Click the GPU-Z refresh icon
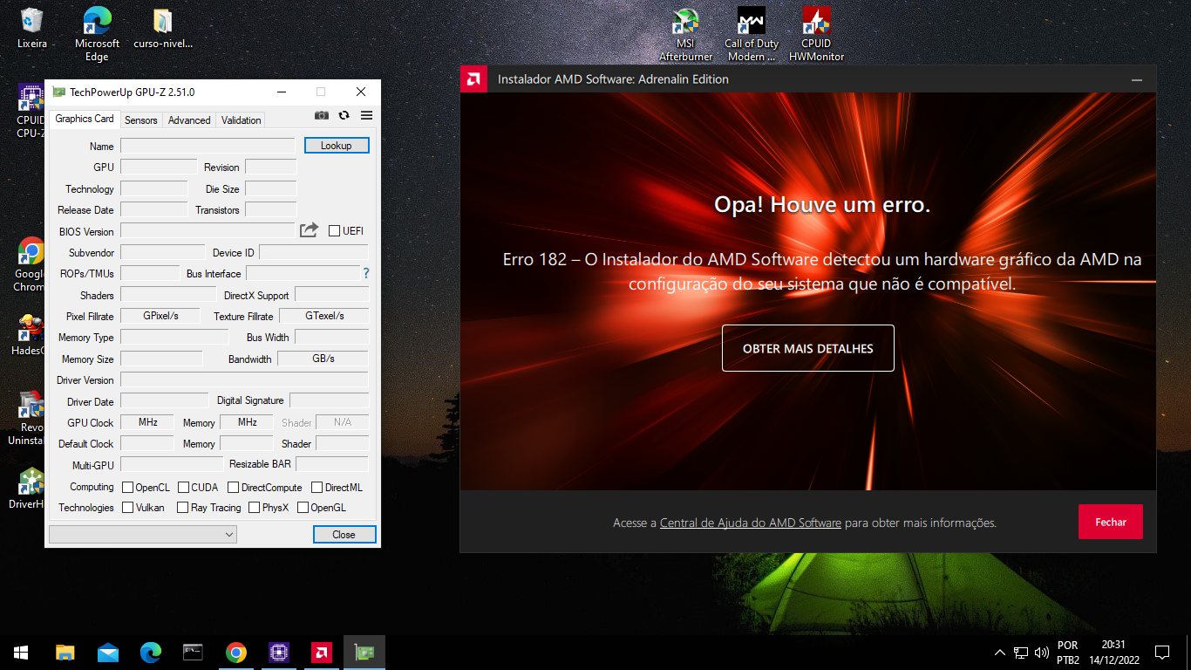 344,115
